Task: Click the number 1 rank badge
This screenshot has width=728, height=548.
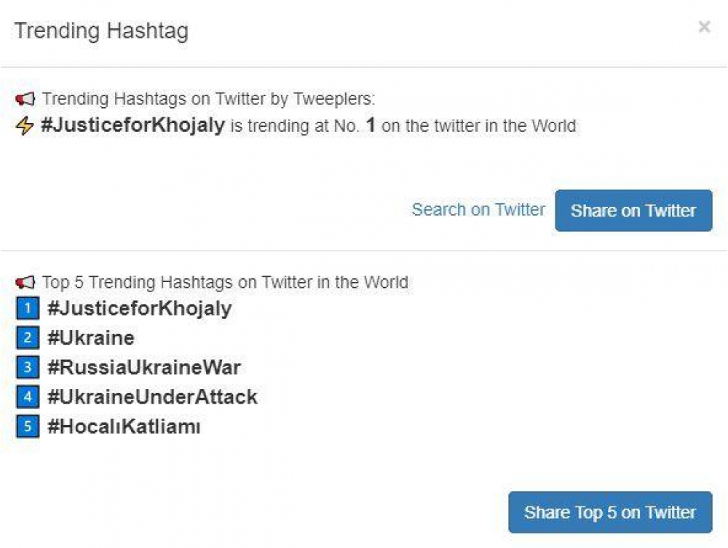Action: pos(27,309)
